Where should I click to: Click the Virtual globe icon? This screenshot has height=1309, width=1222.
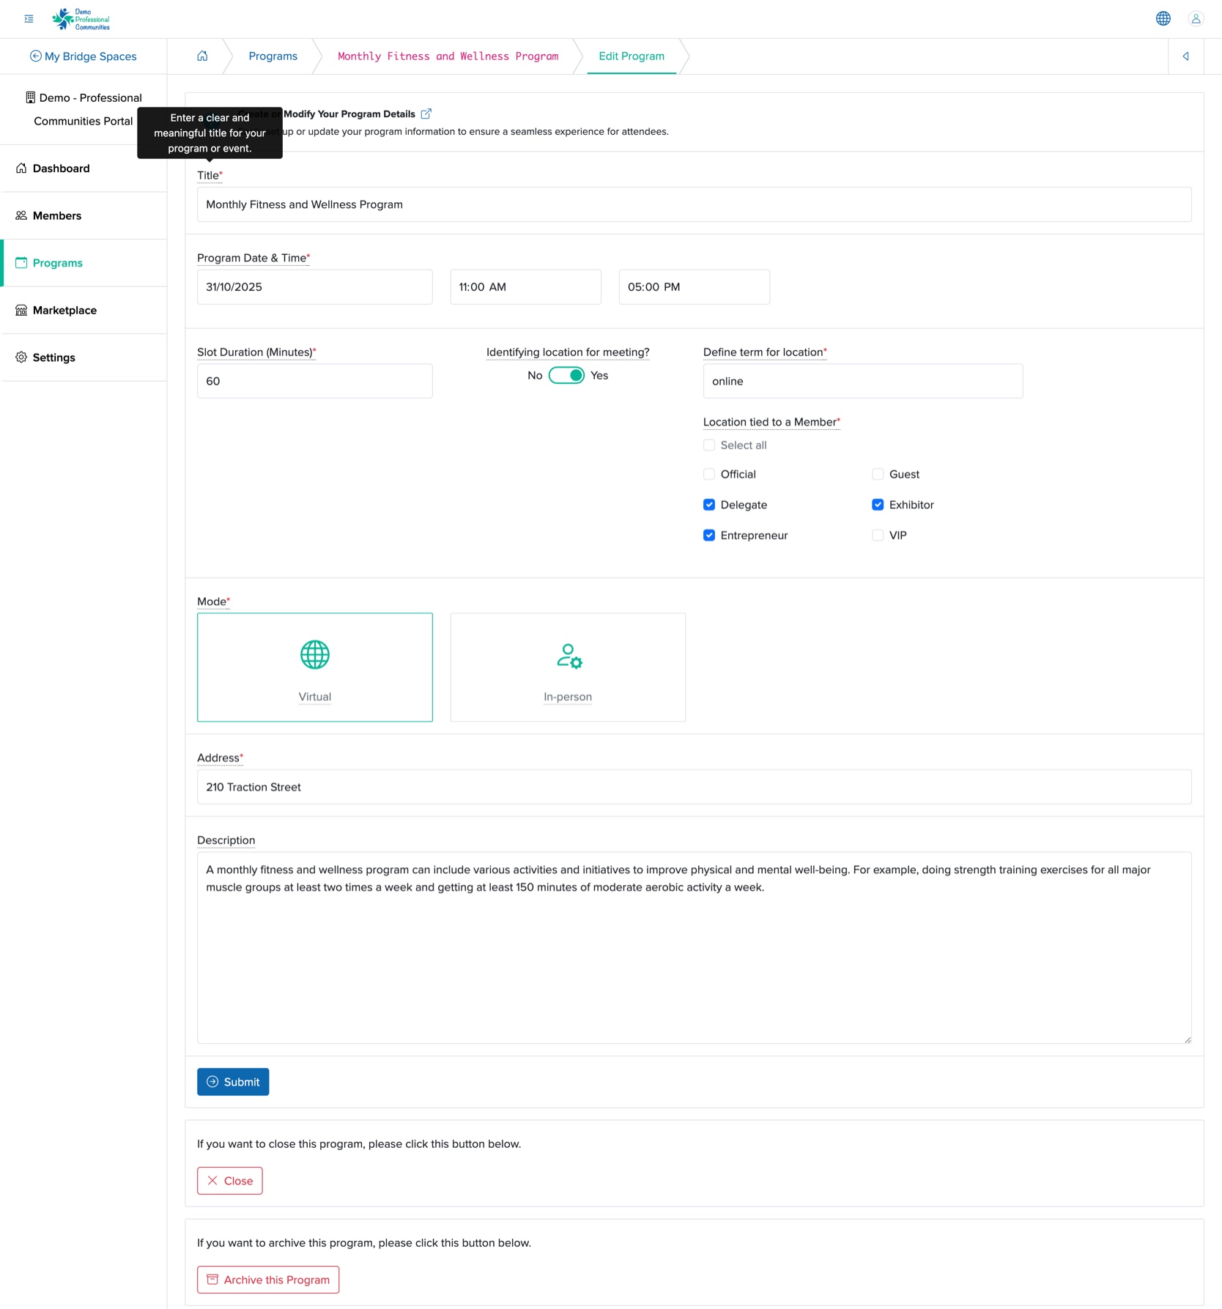[315, 655]
